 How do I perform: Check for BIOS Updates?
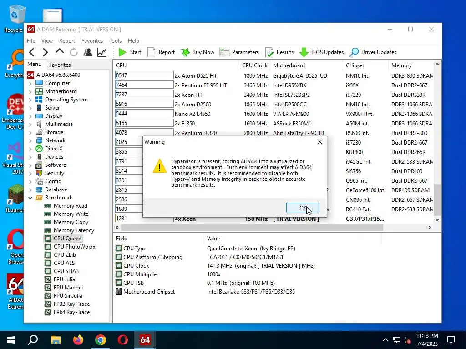pyautogui.click(x=321, y=52)
